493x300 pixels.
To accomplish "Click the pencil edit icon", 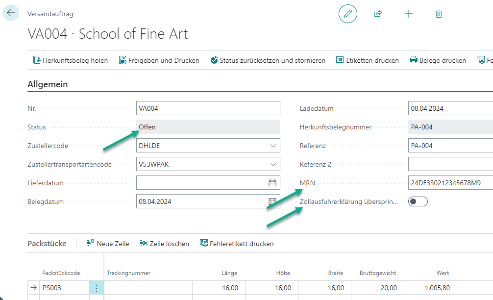I will [348, 14].
